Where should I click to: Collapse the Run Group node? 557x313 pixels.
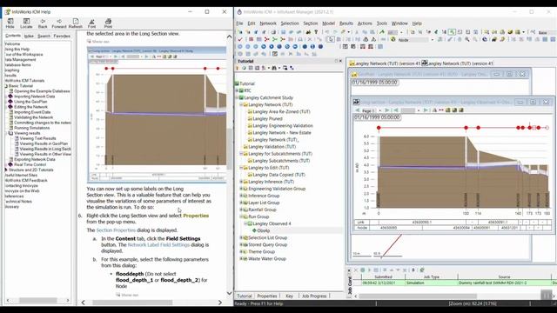(x=241, y=216)
